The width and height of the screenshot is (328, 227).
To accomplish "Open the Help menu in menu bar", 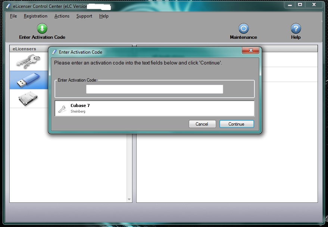I will coord(104,16).
